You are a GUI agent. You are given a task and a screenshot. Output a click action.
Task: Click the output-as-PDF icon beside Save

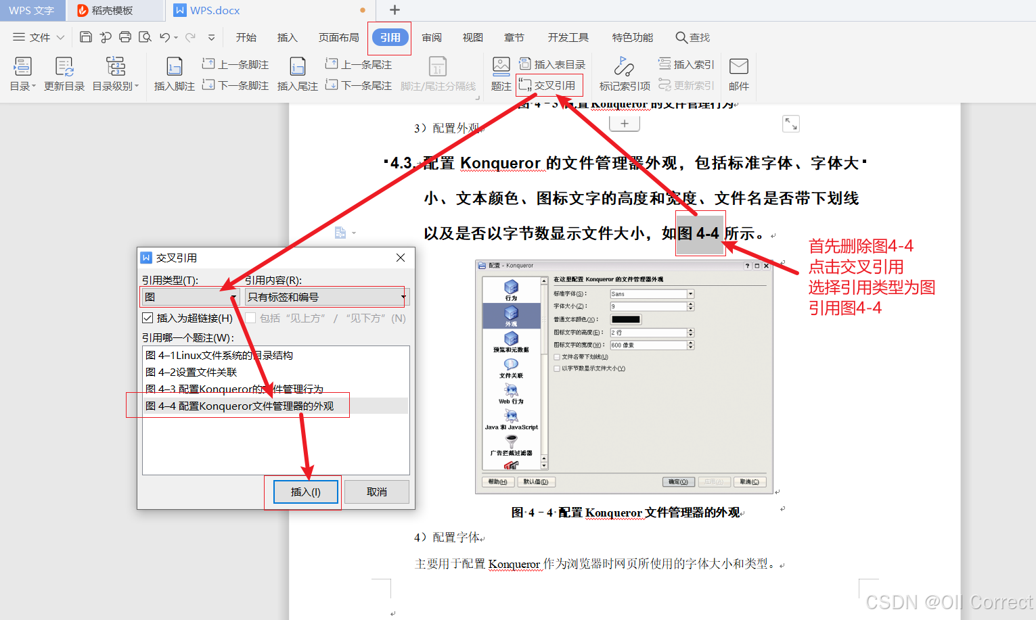106,37
